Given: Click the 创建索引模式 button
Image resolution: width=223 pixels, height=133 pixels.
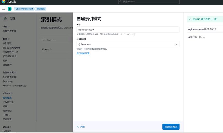Looking at the screenshot, I should [171, 127].
